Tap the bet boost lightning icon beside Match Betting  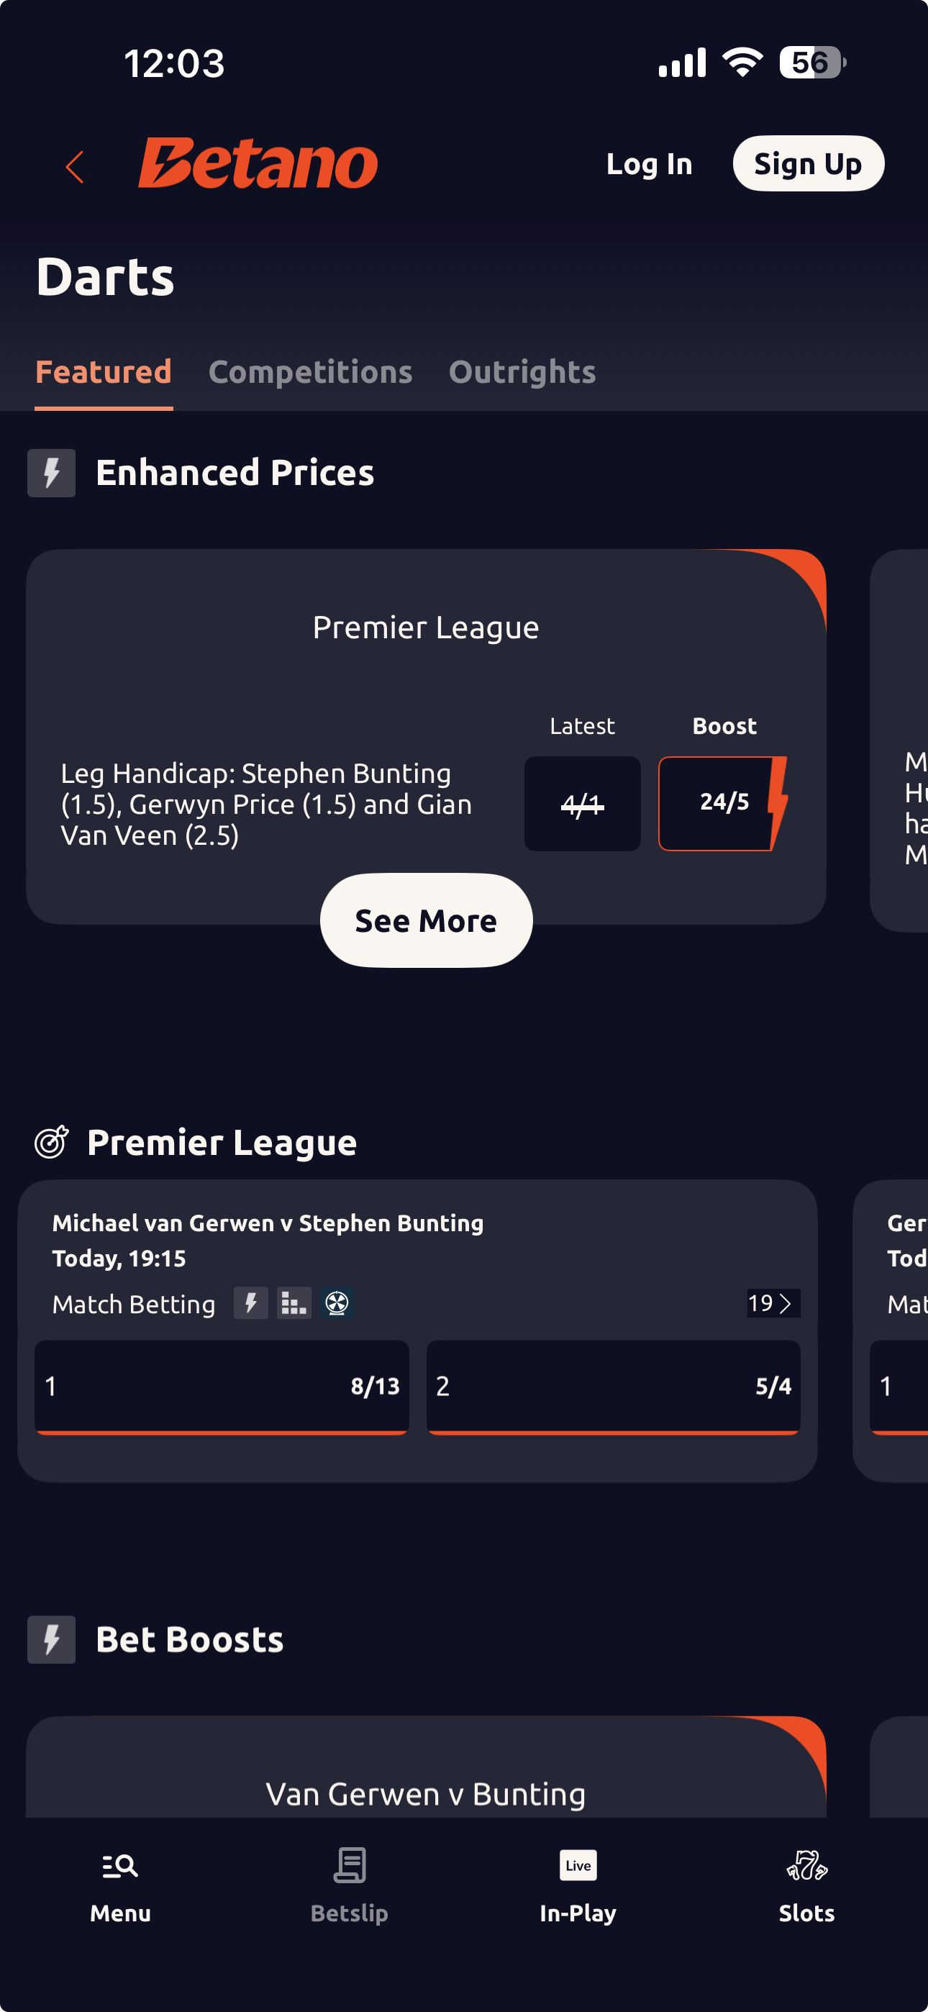251,1302
